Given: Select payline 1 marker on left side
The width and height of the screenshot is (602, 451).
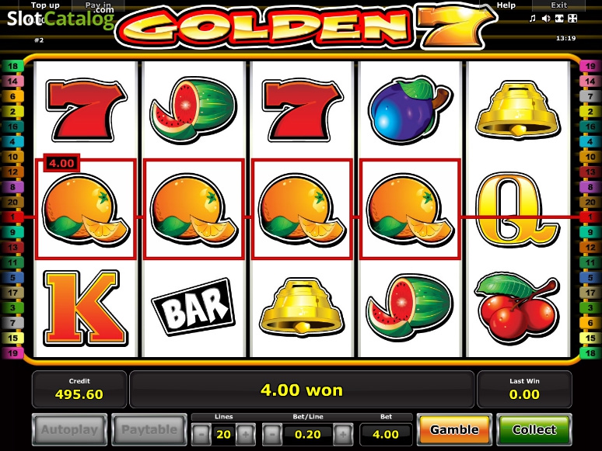Looking at the screenshot, I should point(12,217).
